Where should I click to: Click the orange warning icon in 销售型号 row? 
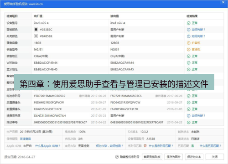pos(188,50)
